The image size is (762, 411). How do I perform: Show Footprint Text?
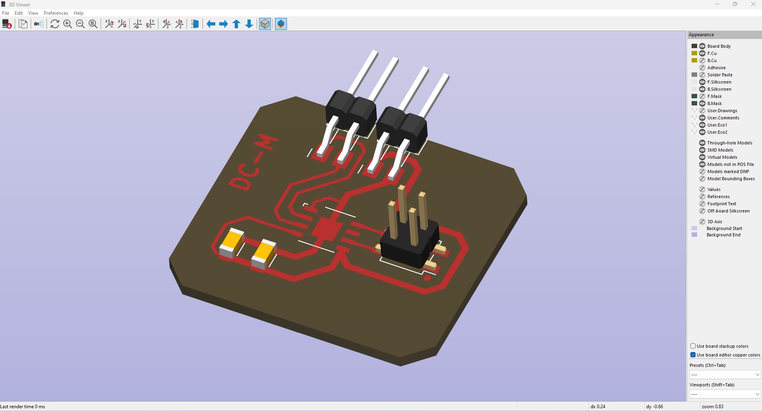click(x=702, y=204)
